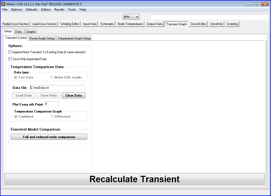This screenshot has height=196, width=271.
Task: Close the Motor-CAD window
Action: tap(265, 4)
